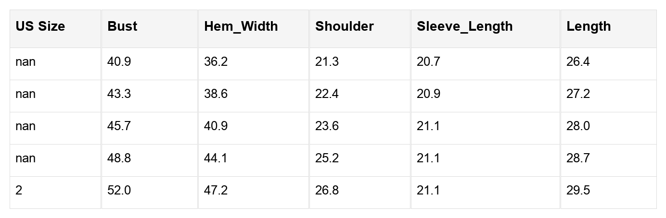Click Shoulder value 21.3
The width and height of the screenshot is (666, 218).
click(327, 62)
